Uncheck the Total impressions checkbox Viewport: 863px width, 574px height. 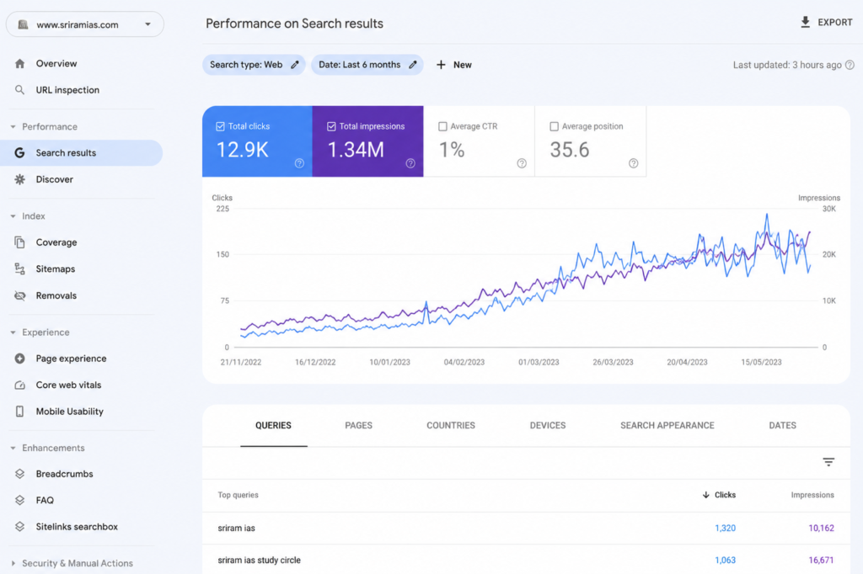click(x=331, y=126)
